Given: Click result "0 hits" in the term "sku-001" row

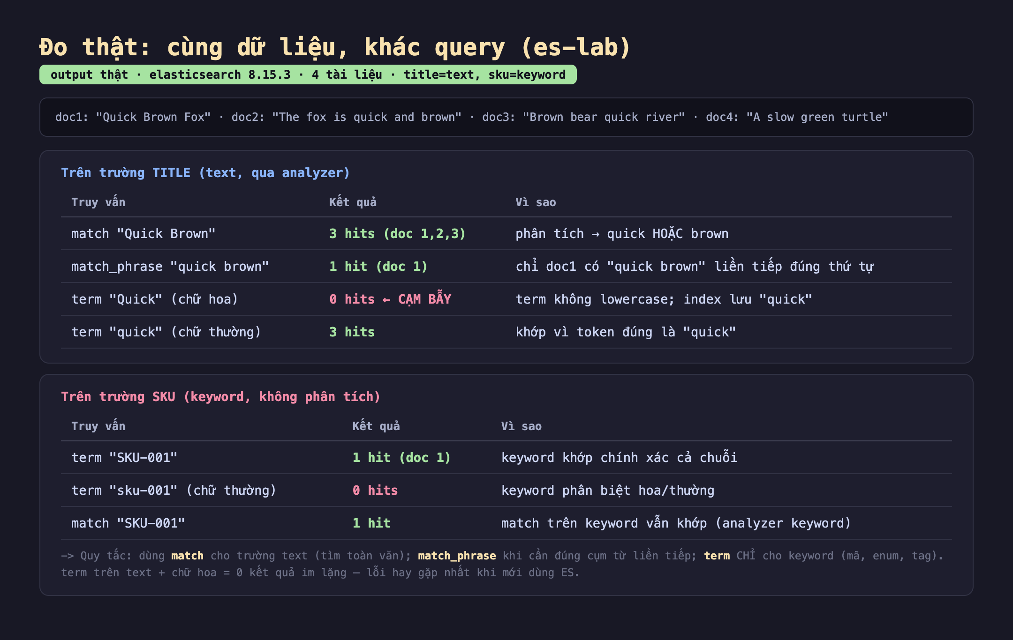Looking at the screenshot, I should [375, 491].
